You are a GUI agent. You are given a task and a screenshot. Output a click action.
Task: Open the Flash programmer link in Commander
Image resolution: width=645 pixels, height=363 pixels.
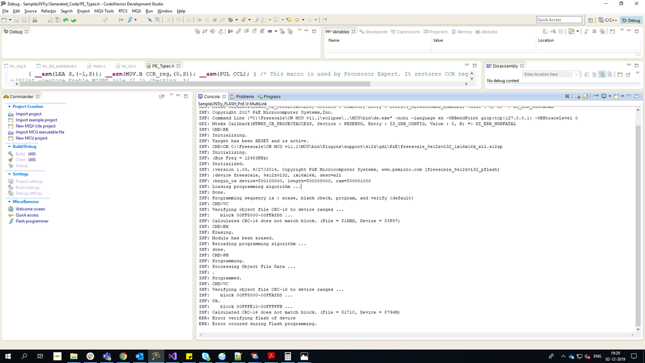(32, 221)
